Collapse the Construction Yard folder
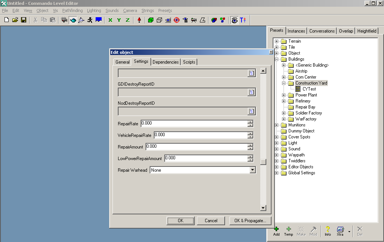 coord(284,83)
